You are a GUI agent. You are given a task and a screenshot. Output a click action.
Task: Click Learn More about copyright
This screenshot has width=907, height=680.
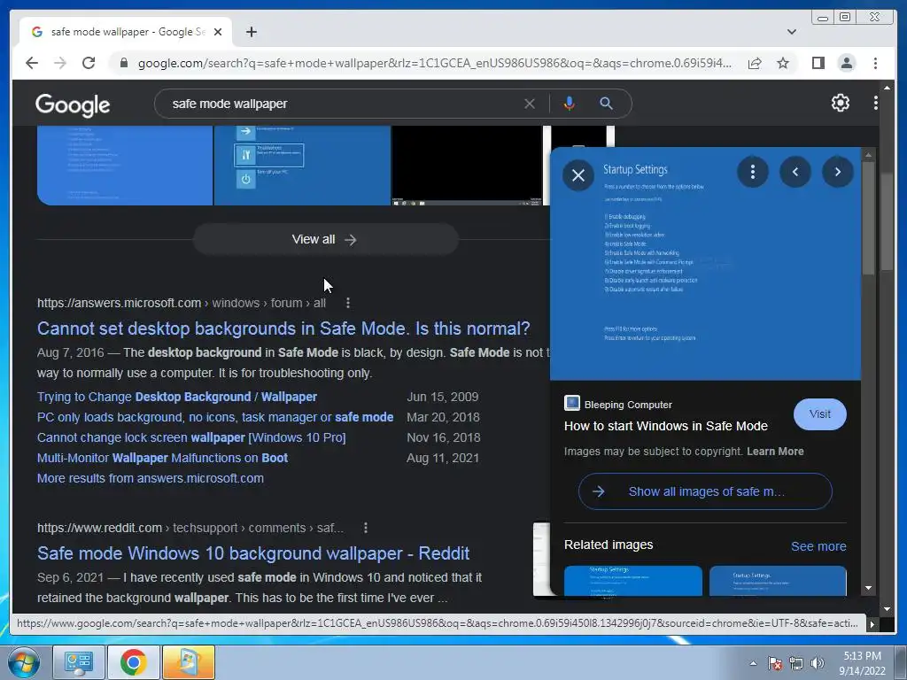click(775, 452)
